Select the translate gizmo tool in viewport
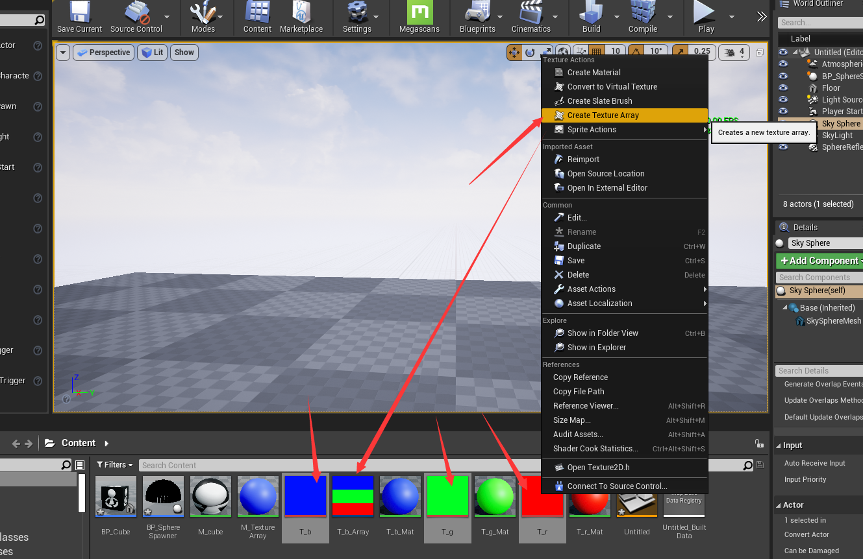The width and height of the screenshot is (863, 559). click(x=514, y=53)
